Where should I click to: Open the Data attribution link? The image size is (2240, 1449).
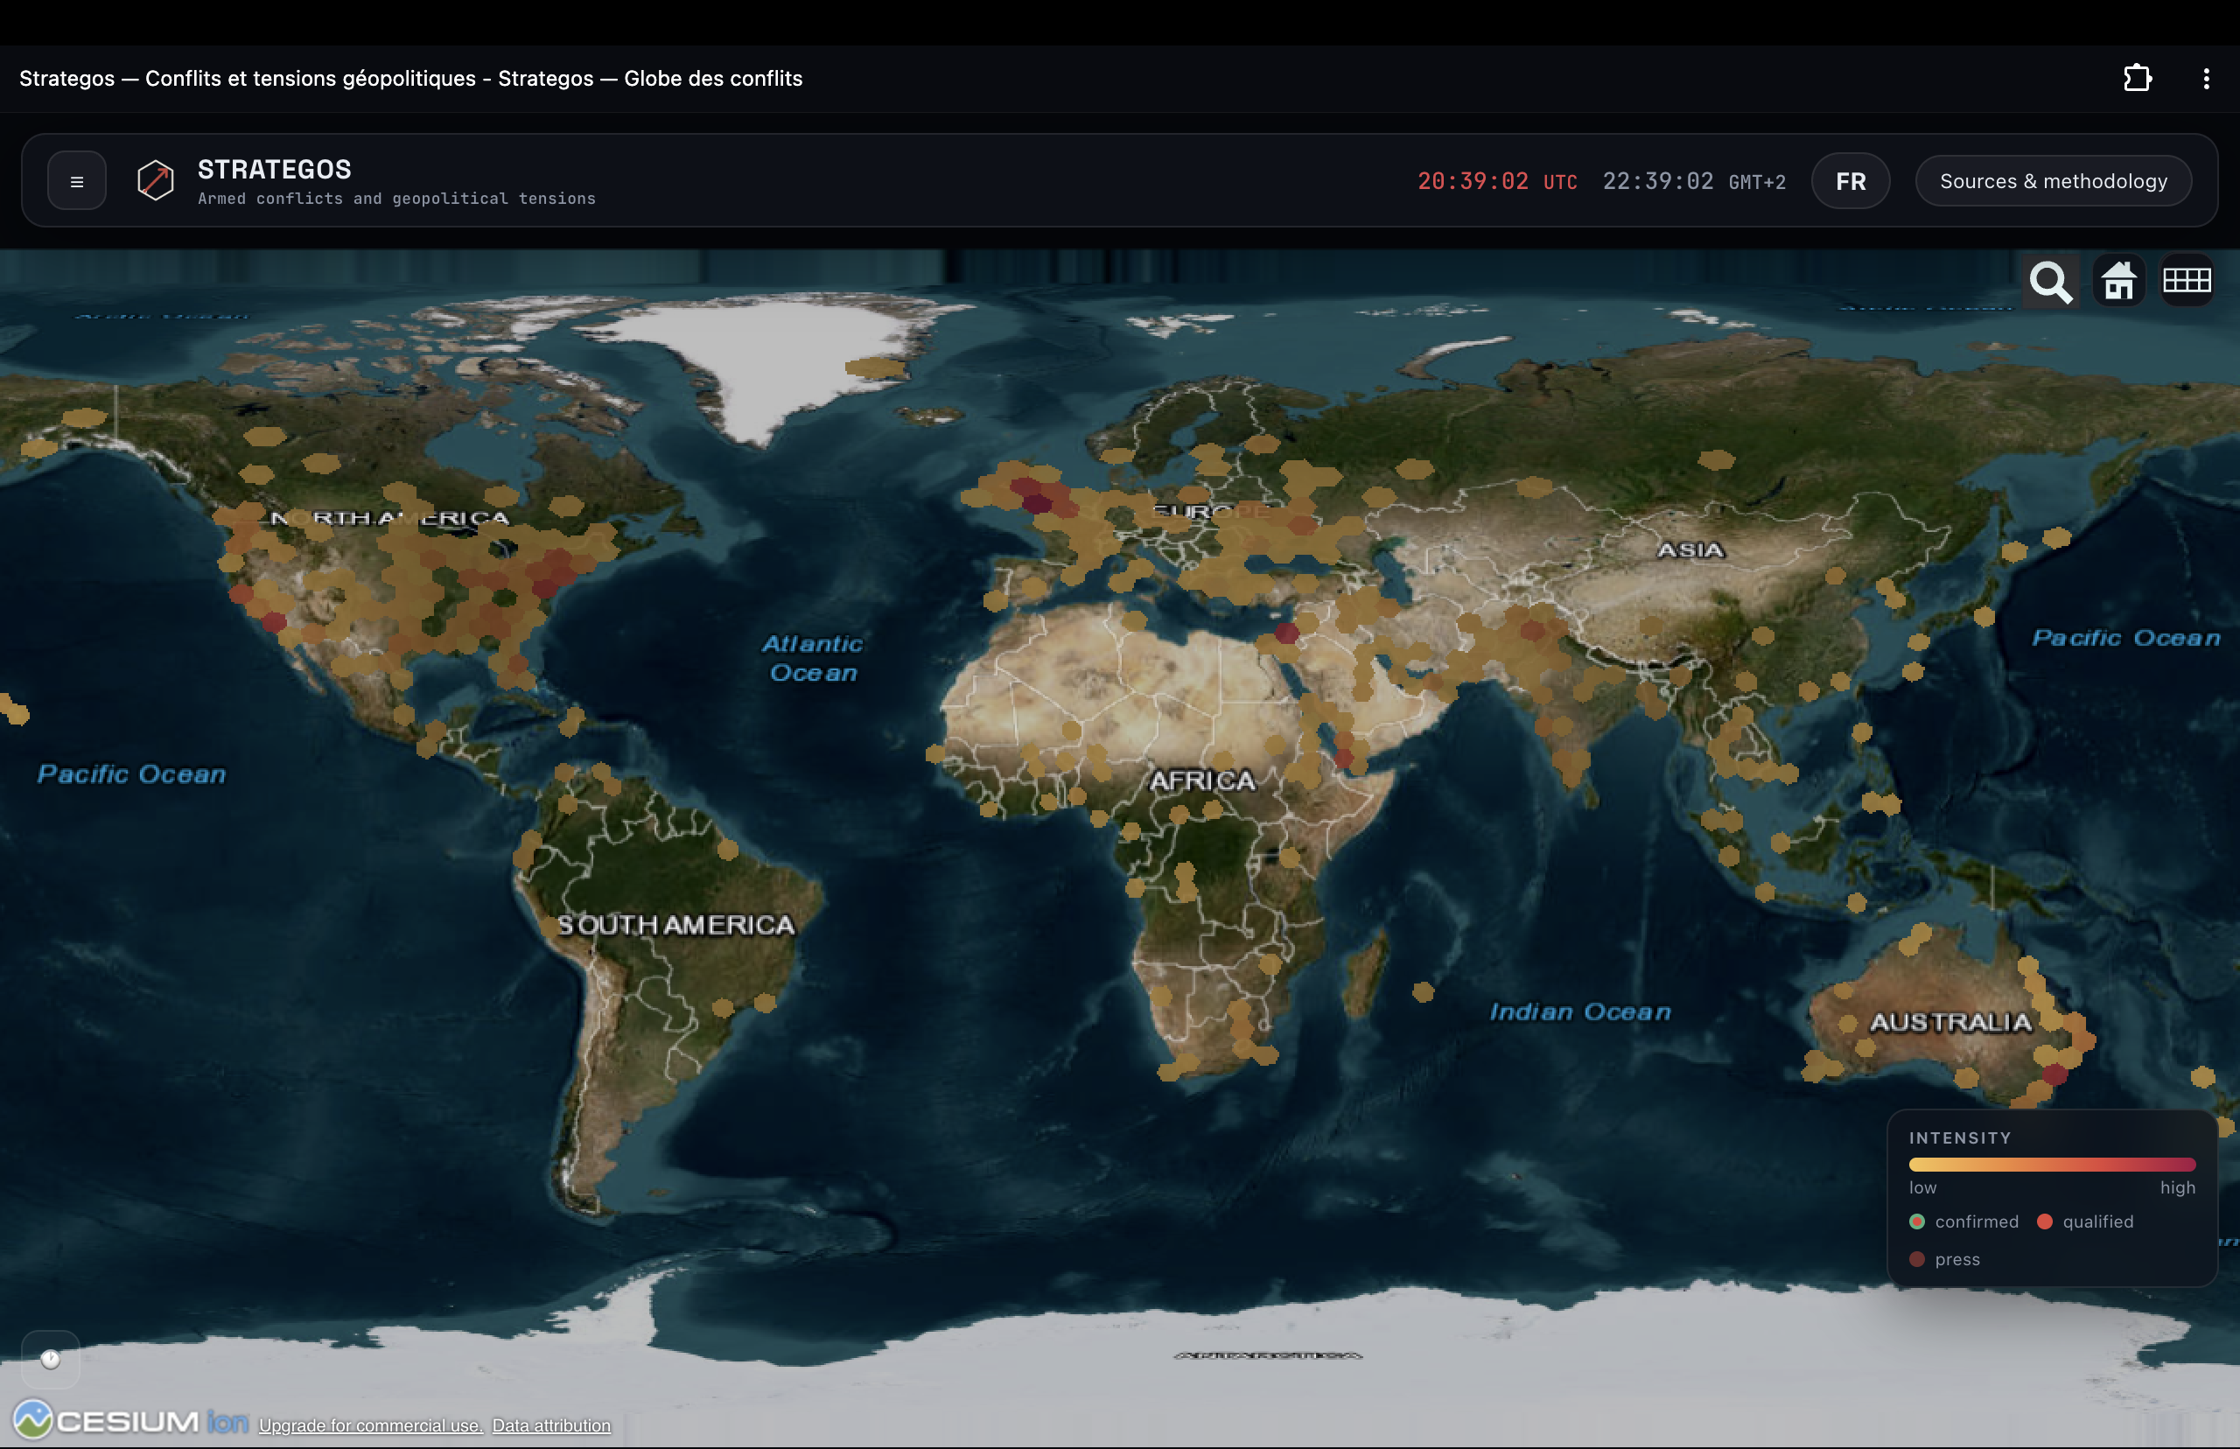(551, 1425)
